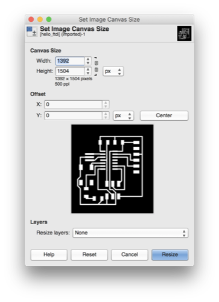Click the Height input field showing 1504

click(70, 71)
